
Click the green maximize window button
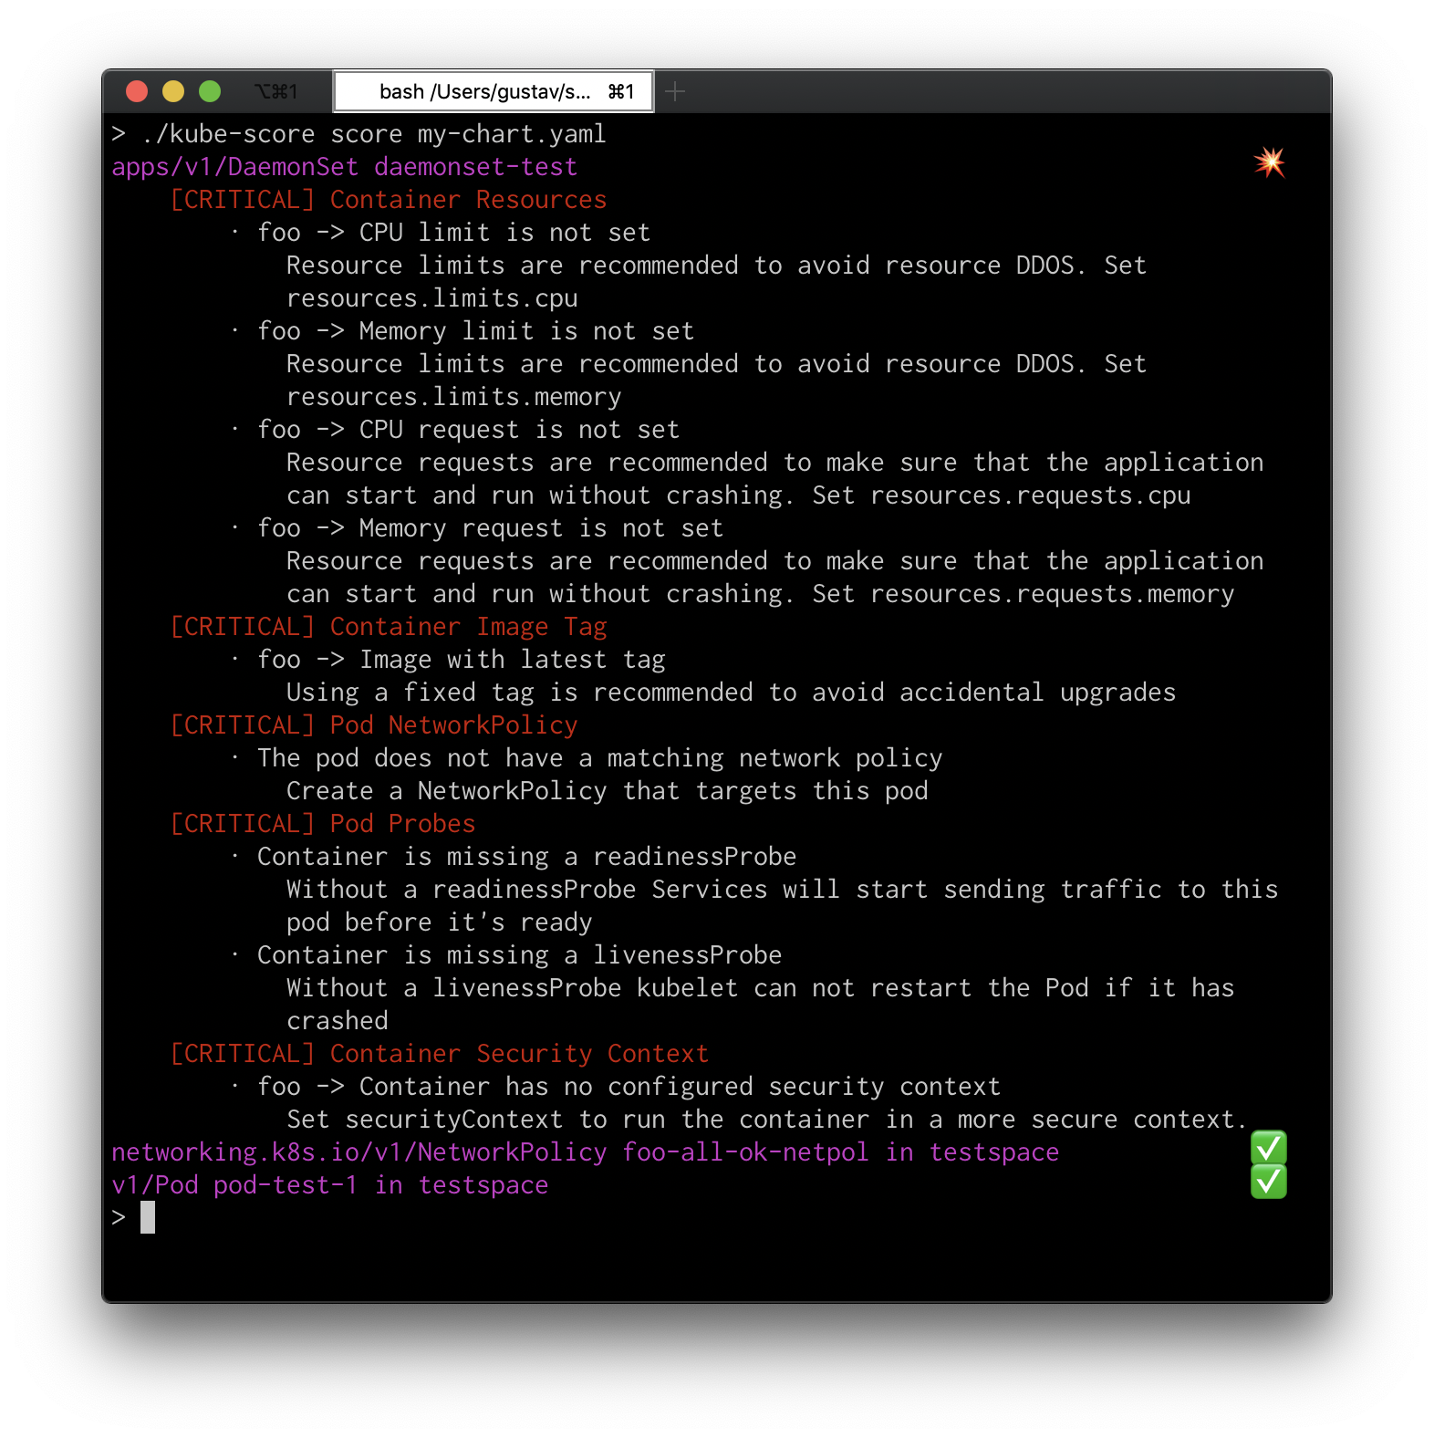pos(210,91)
